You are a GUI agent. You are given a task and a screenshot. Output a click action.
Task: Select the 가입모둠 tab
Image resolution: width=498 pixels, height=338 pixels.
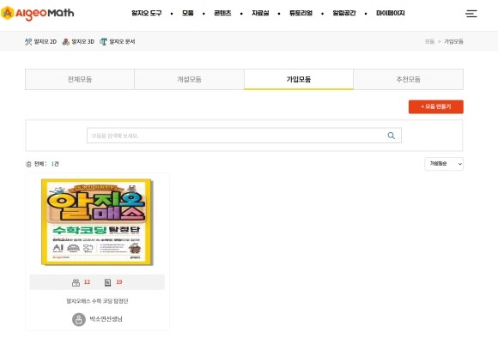point(299,79)
